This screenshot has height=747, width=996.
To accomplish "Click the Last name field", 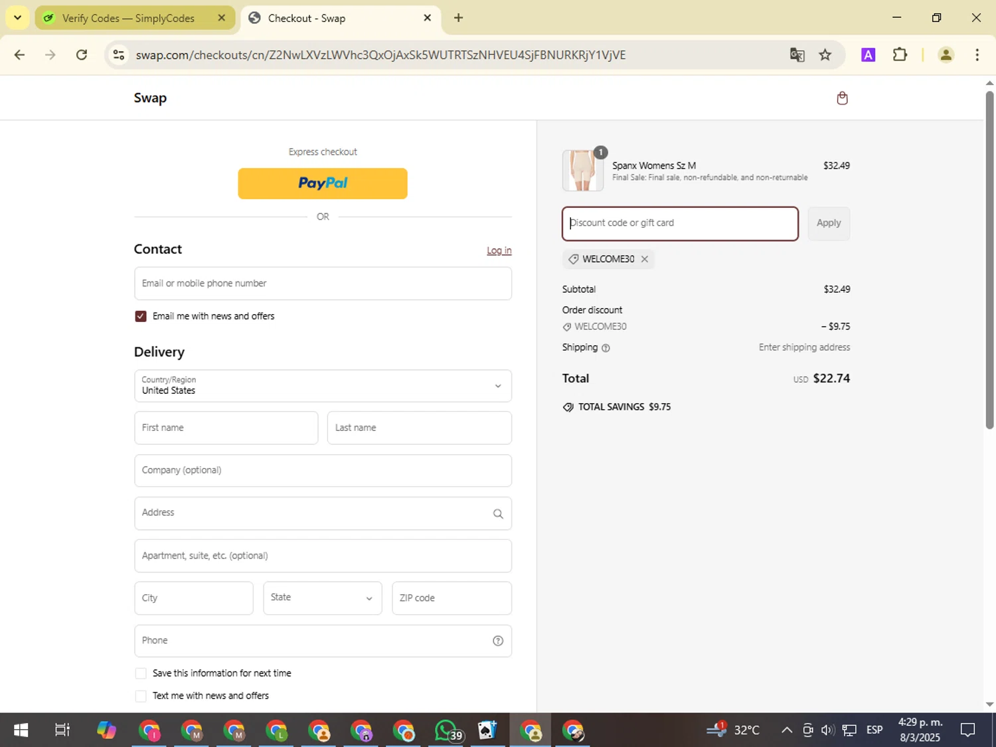I will 420,428.
